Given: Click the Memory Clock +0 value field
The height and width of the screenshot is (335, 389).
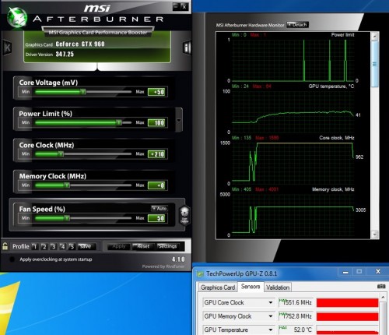Looking at the screenshot, I should (x=156, y=185).
